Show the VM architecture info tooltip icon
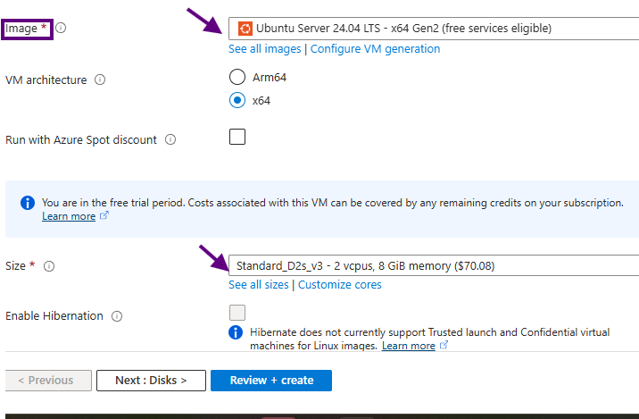The width and height of the screenshot is (639, 419). tap(100, 80)
